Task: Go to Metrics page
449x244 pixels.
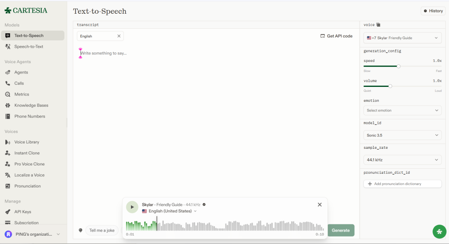Action: coord(33,94)
